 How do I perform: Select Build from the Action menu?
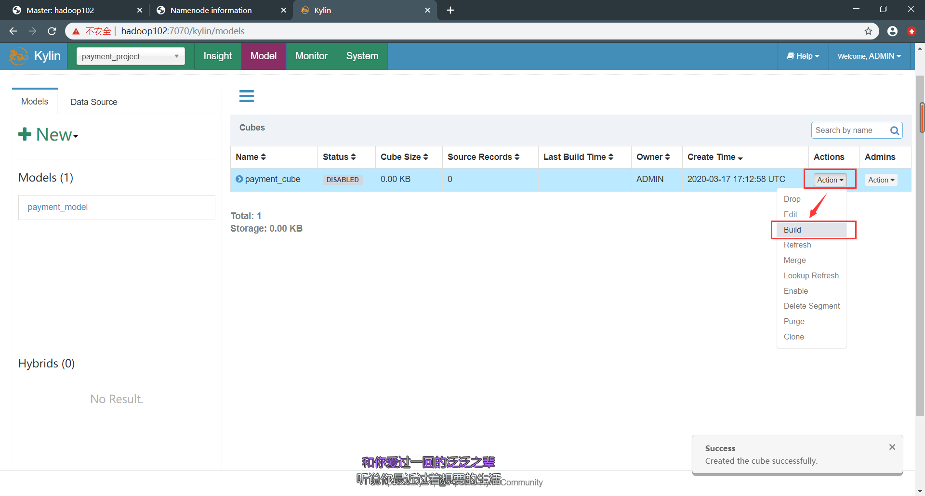click(811, 230)
